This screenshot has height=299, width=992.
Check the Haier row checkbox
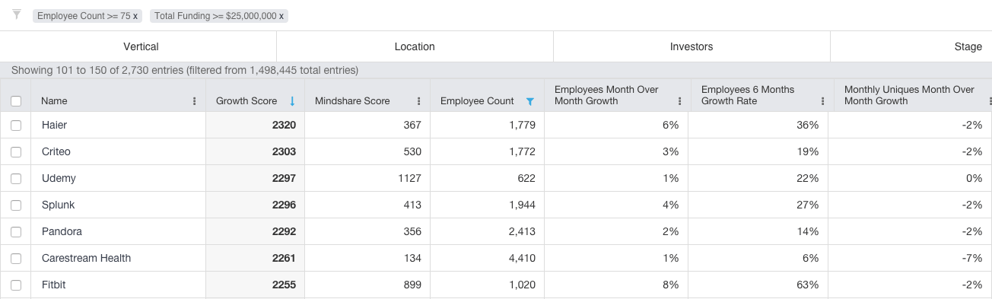click(x=16, y=125)
